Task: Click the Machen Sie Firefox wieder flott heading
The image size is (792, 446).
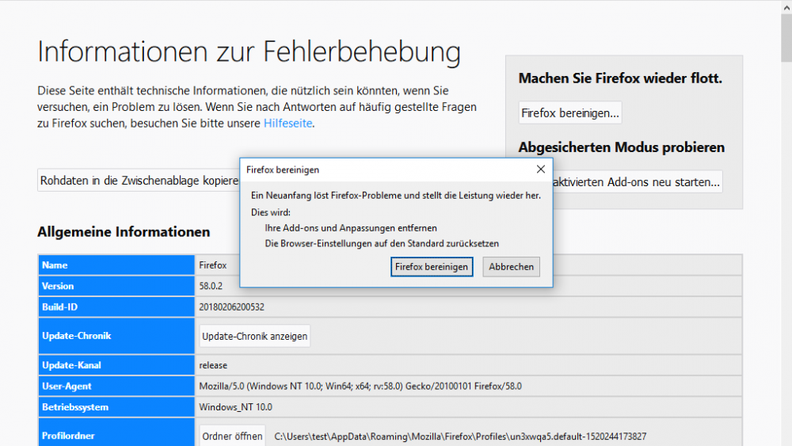Action: click(x=619, y=78)
